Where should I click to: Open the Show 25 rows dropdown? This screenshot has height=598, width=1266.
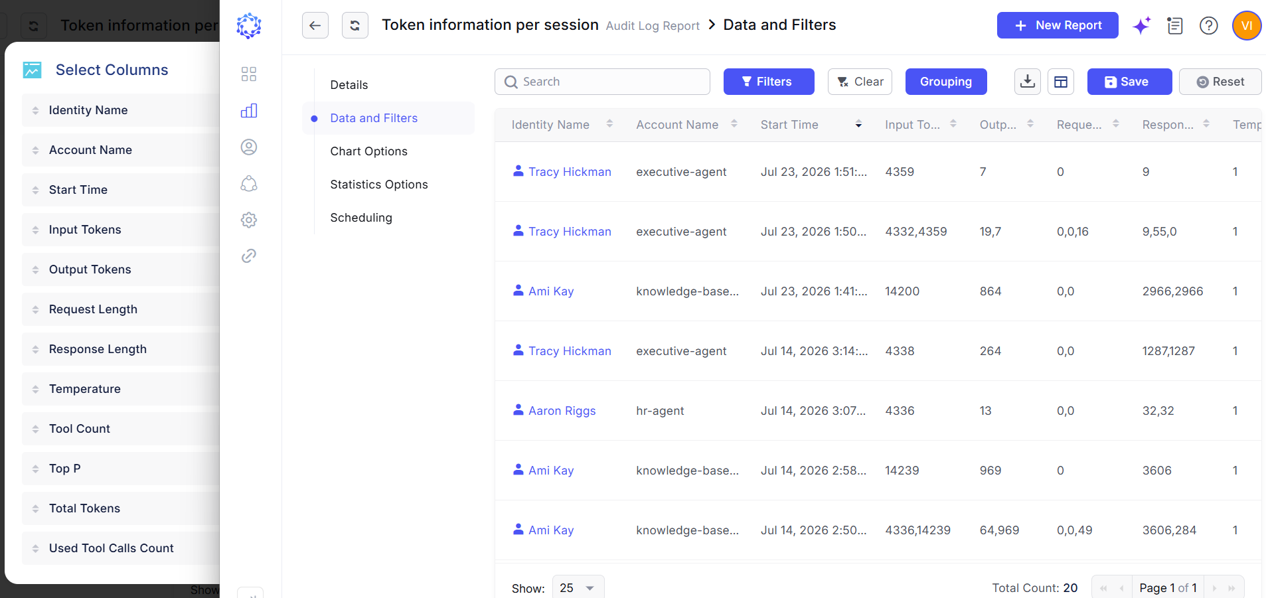pyautogui.click(x=578, y=587)
